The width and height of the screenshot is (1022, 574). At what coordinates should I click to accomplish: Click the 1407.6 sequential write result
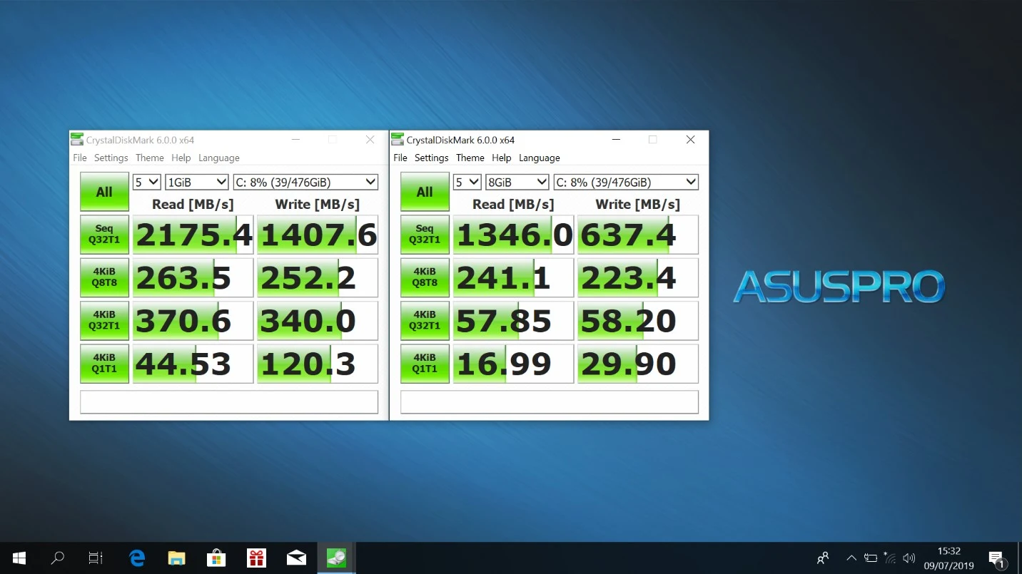click(x=318, y=235)
